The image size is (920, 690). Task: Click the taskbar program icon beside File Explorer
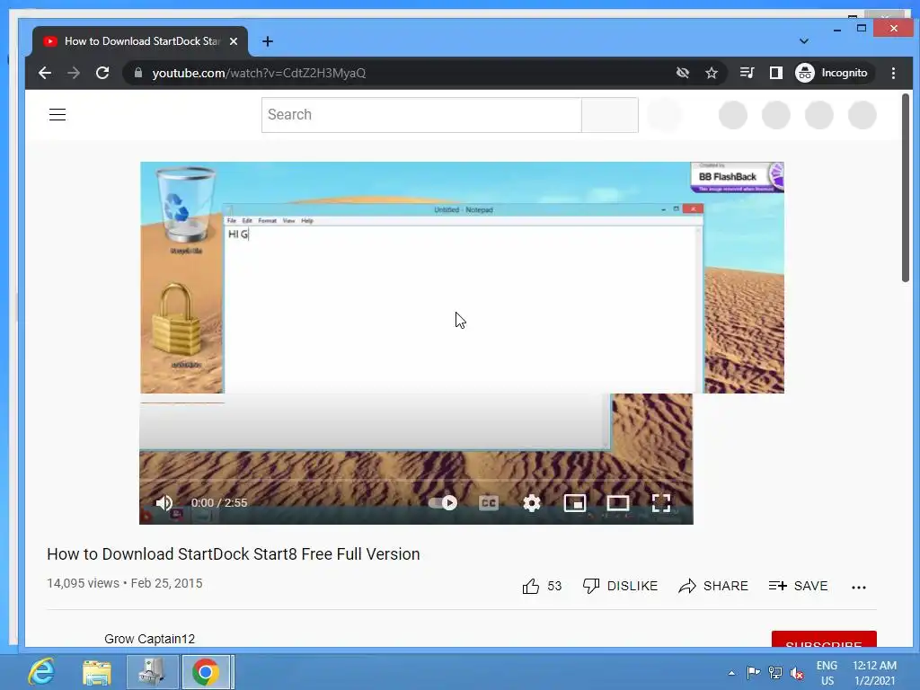151,672
